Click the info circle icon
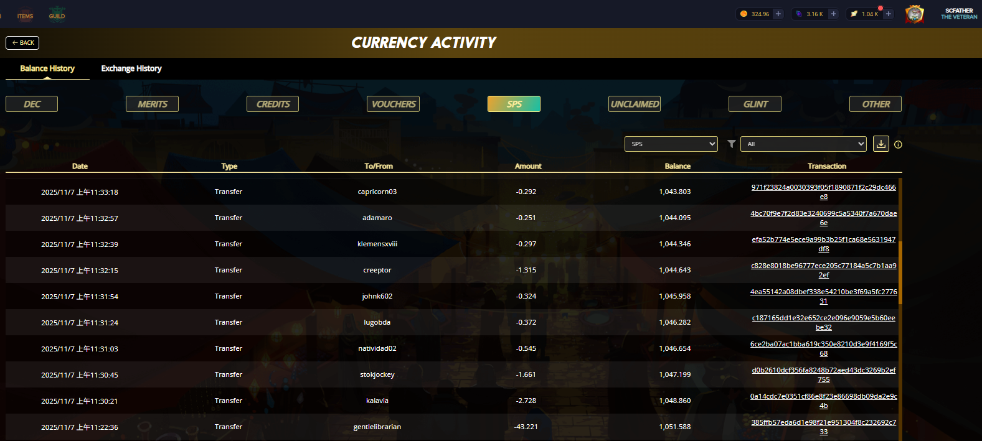The height and width of the screenshot is (441, 982). point(898,144)
